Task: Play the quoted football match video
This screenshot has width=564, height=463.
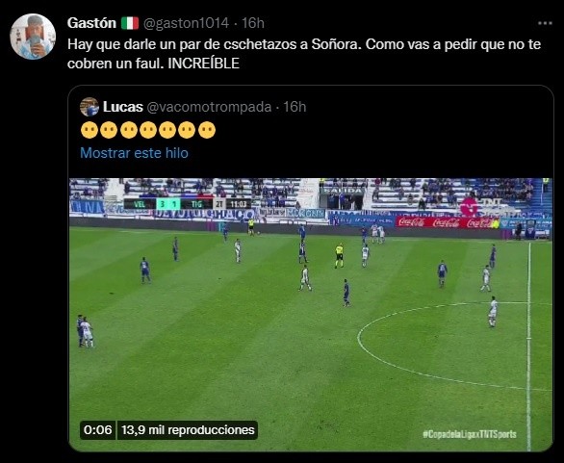Action: (311, 315)
